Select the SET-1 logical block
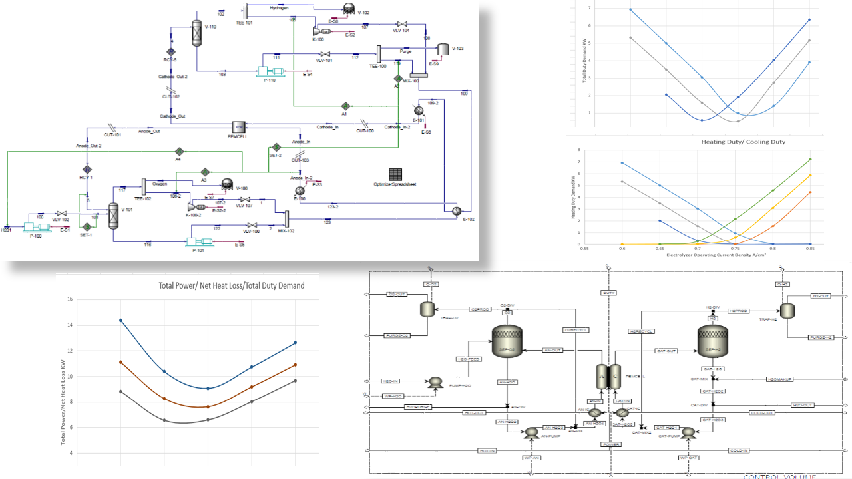The image size is (852, 479). [x=86, y=228]
